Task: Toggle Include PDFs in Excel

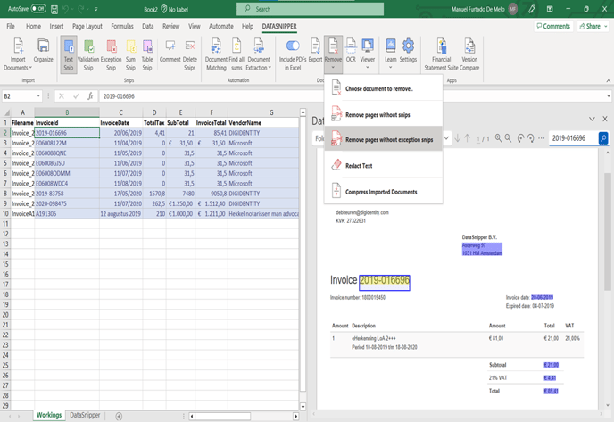Action: [x=293, y=54]
